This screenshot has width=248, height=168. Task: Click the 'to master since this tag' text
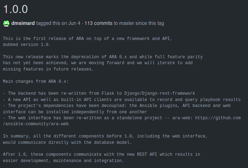click(139, 23)
